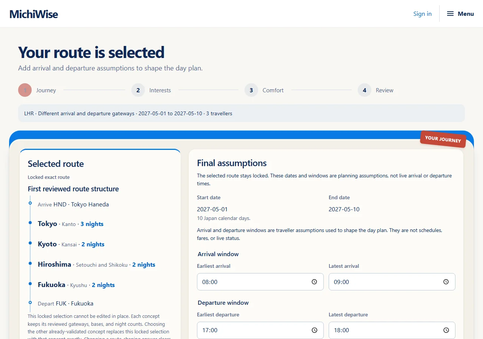Select the Fukuoka 2 nights stop
The image size is (483, 339).
pyautogui.click(x=76, y=285)
